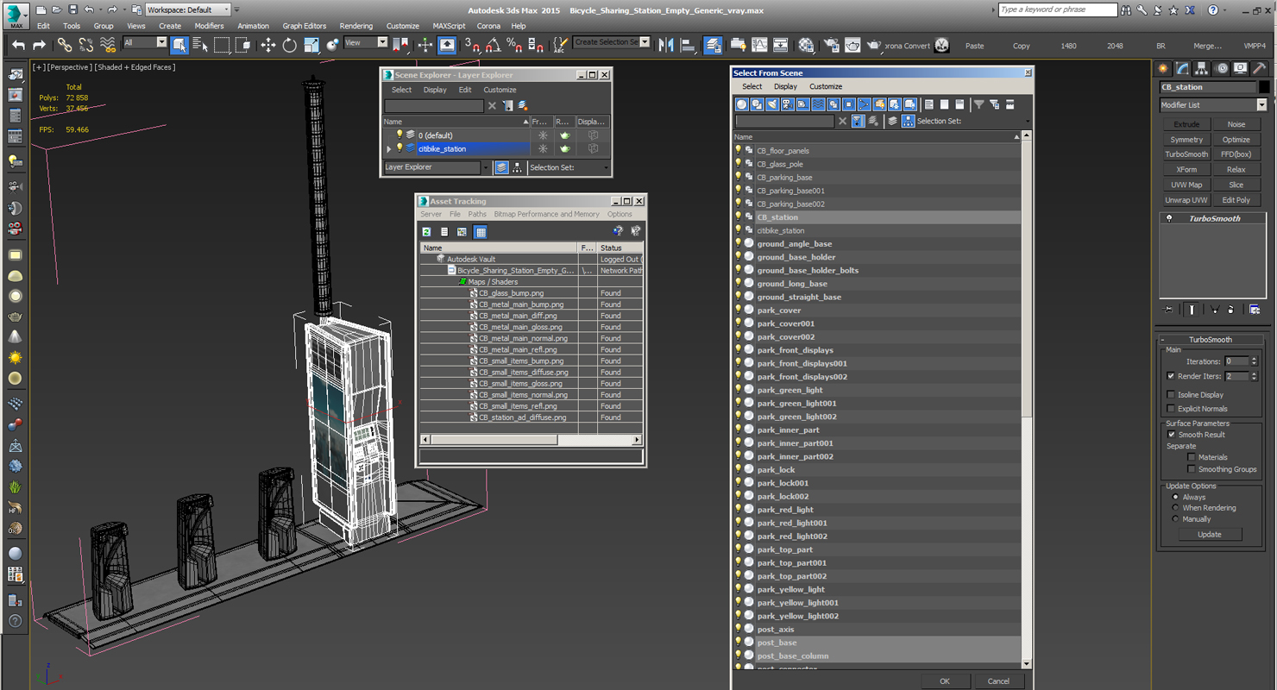The width and height of the screenshot is (1277, 690).
Task: Click the Rendered Frame Window icon
Action: (852, 45)
